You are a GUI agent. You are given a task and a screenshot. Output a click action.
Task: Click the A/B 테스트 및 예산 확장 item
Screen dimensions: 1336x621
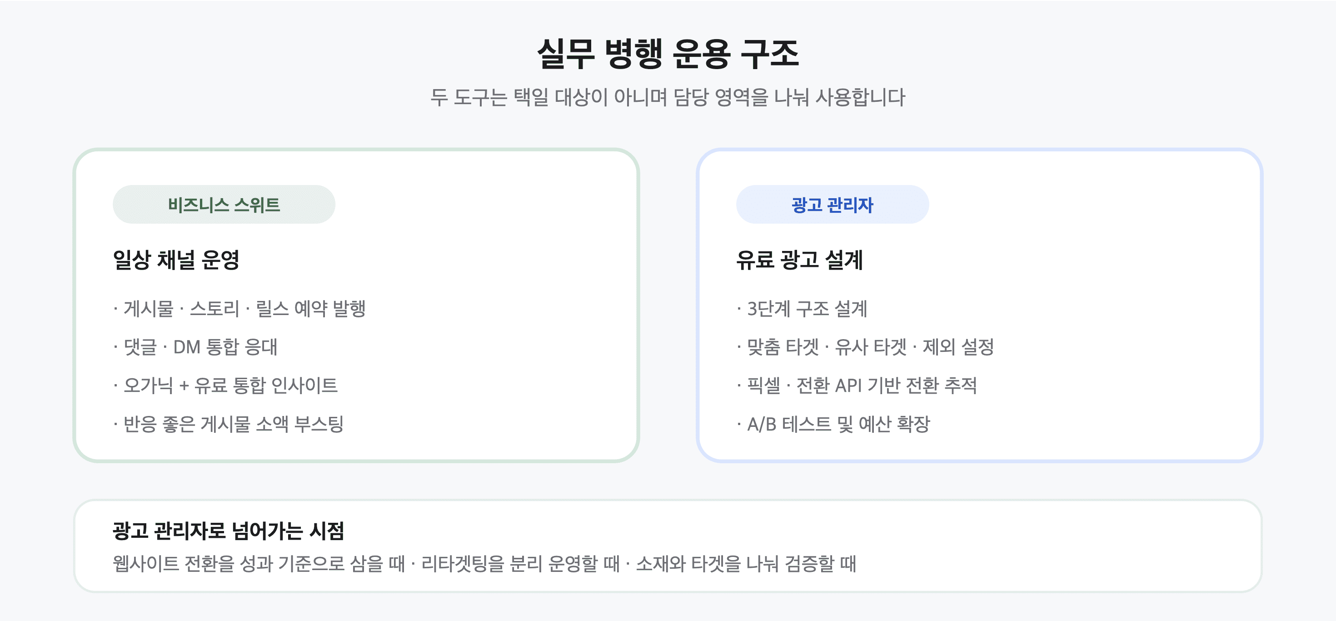pyautogui.click(x=833, y=424)
